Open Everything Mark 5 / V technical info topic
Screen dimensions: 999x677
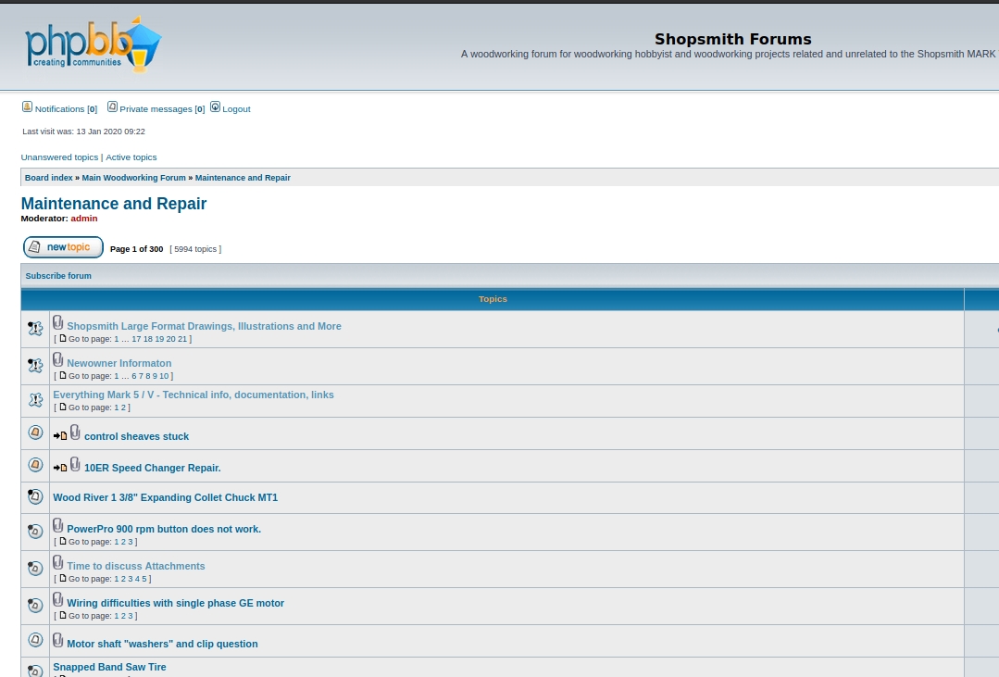pyautogui.click(x=194, y=395)
